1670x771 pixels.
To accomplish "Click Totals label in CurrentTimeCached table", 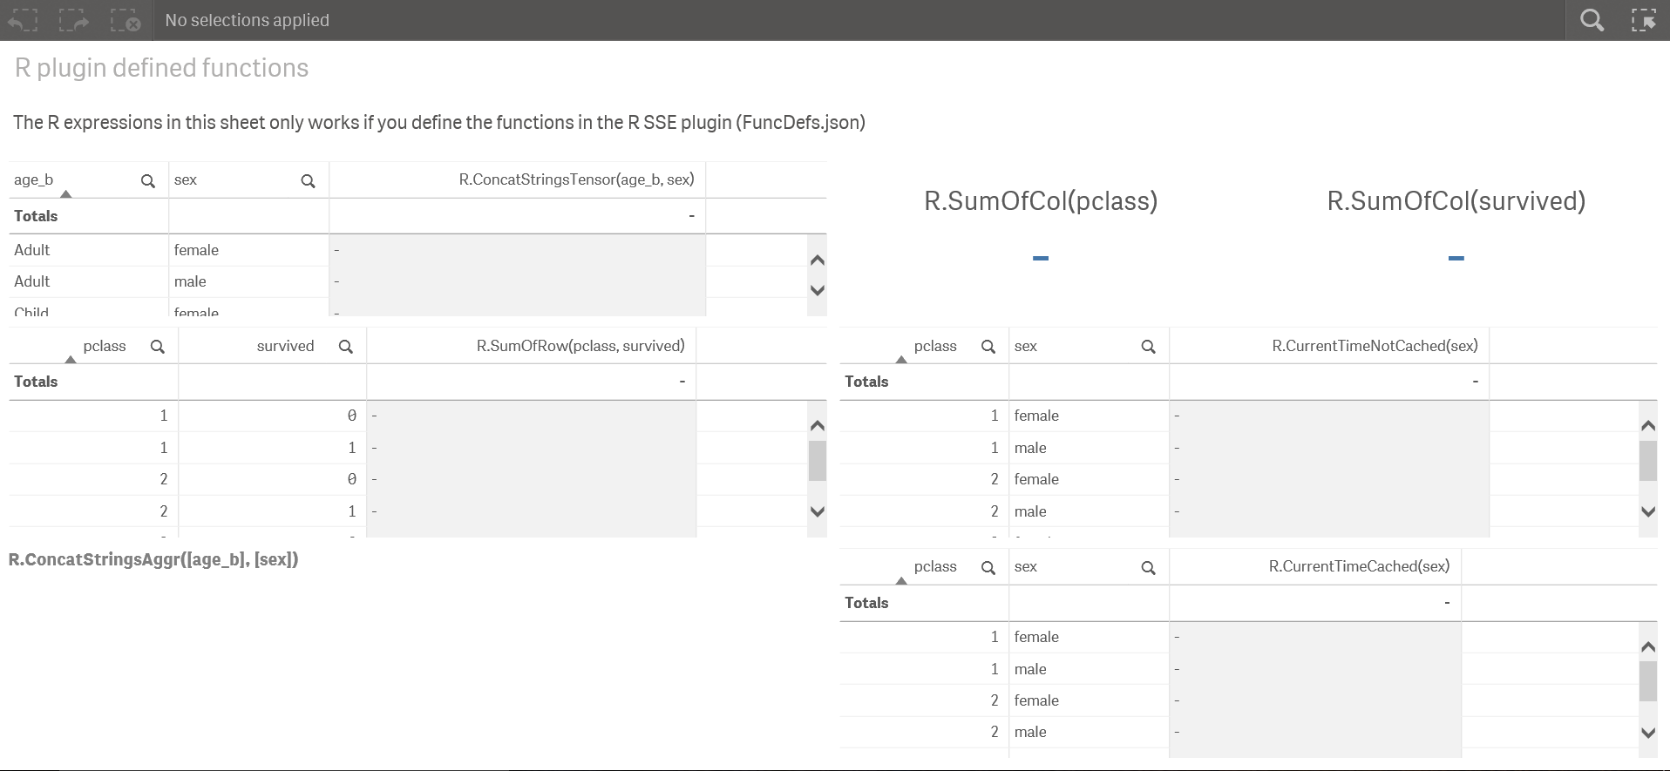I will (866, 603).
